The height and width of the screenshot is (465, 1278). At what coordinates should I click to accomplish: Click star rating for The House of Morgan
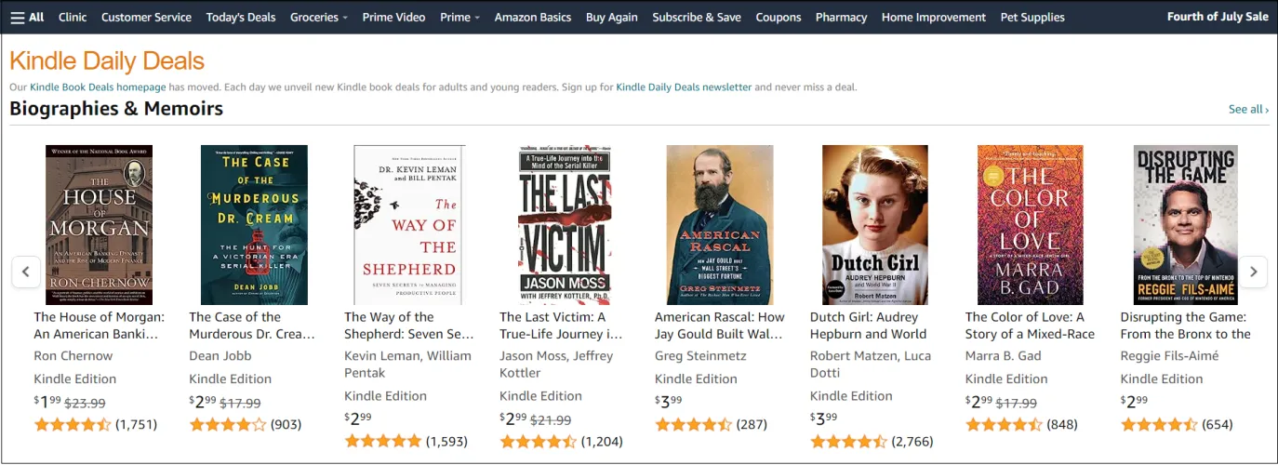click(x=73, y=424)
